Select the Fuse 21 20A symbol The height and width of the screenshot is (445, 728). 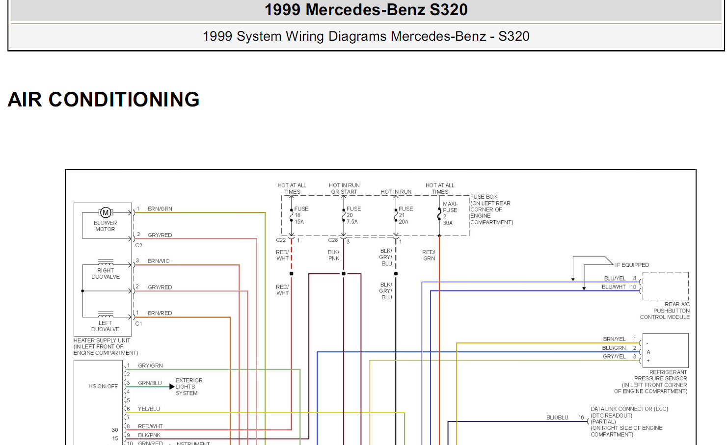coord(396,215)
